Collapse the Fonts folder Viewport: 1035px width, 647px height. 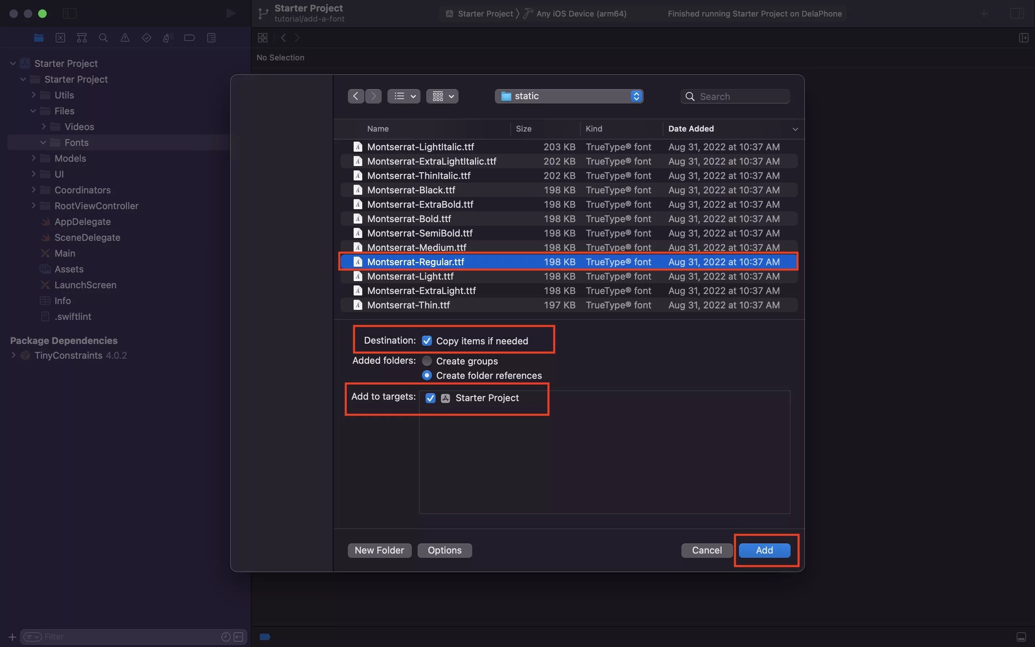click(x=42, y=142)
